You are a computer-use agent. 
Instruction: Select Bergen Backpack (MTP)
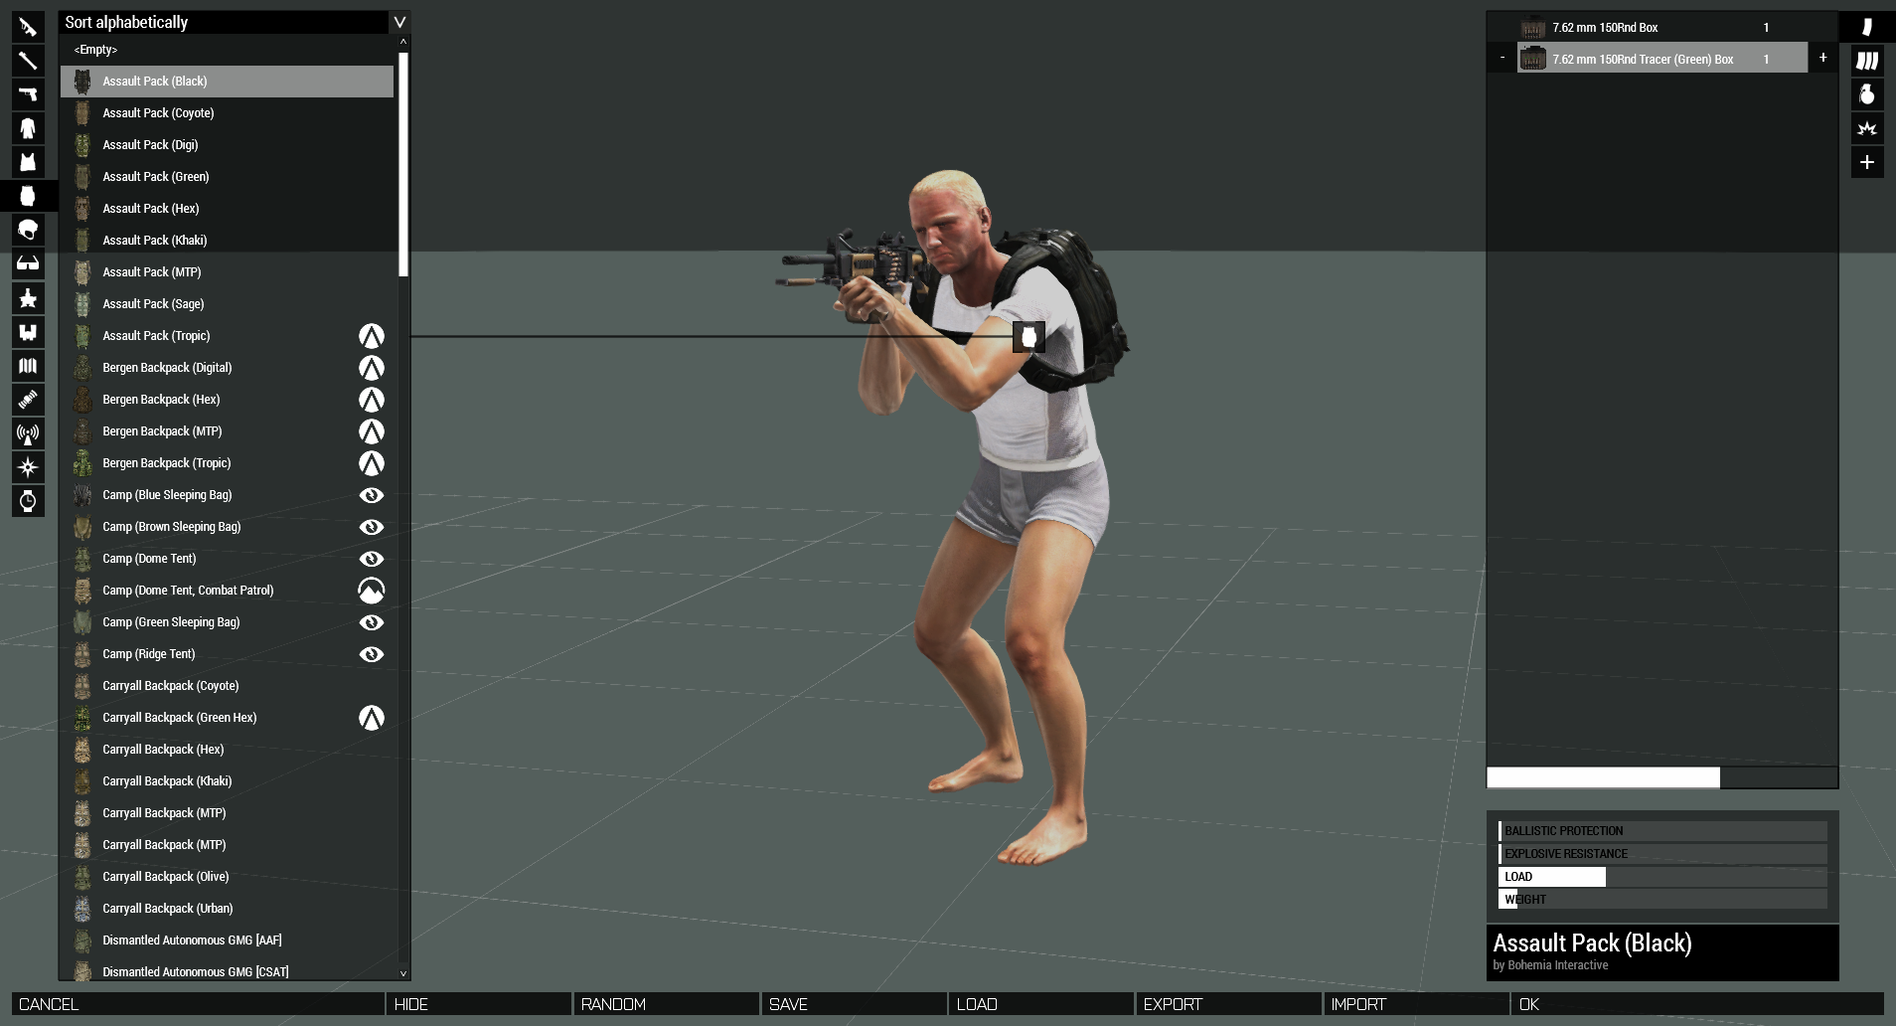tap(227, 431)
